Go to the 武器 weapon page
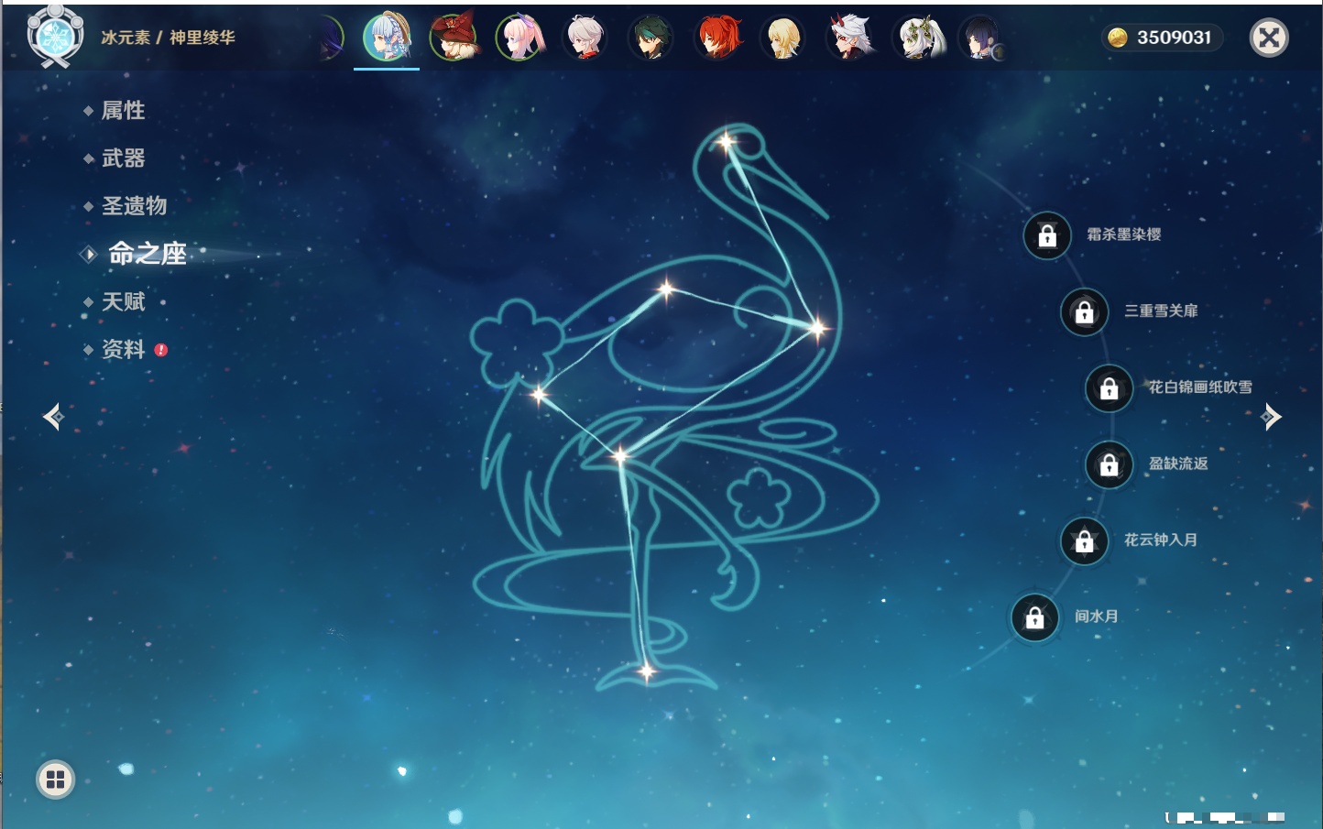Viewport: 1323px width, 829px height. tap(123, 158)
